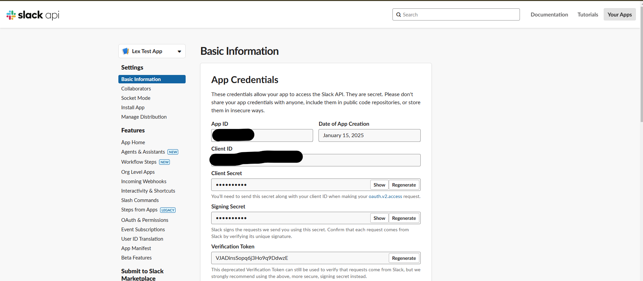
Task: Show the Signing Secret value
Action: click(379, 218)
